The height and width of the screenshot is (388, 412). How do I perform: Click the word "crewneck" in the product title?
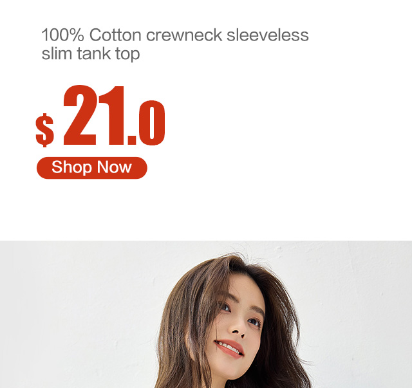[x=184, y=35]
